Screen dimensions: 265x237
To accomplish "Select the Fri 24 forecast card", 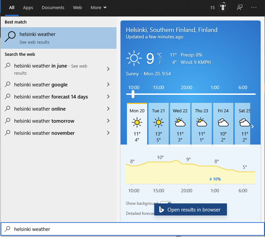I will point(223,124).
